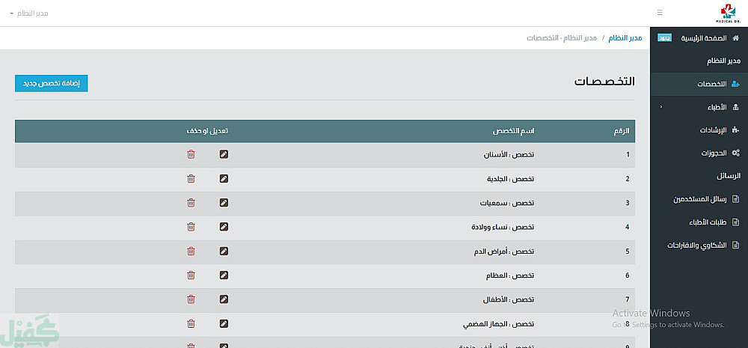
Task: Click the إضافة تخصص جديد button
Action: [x=52, y=83]
